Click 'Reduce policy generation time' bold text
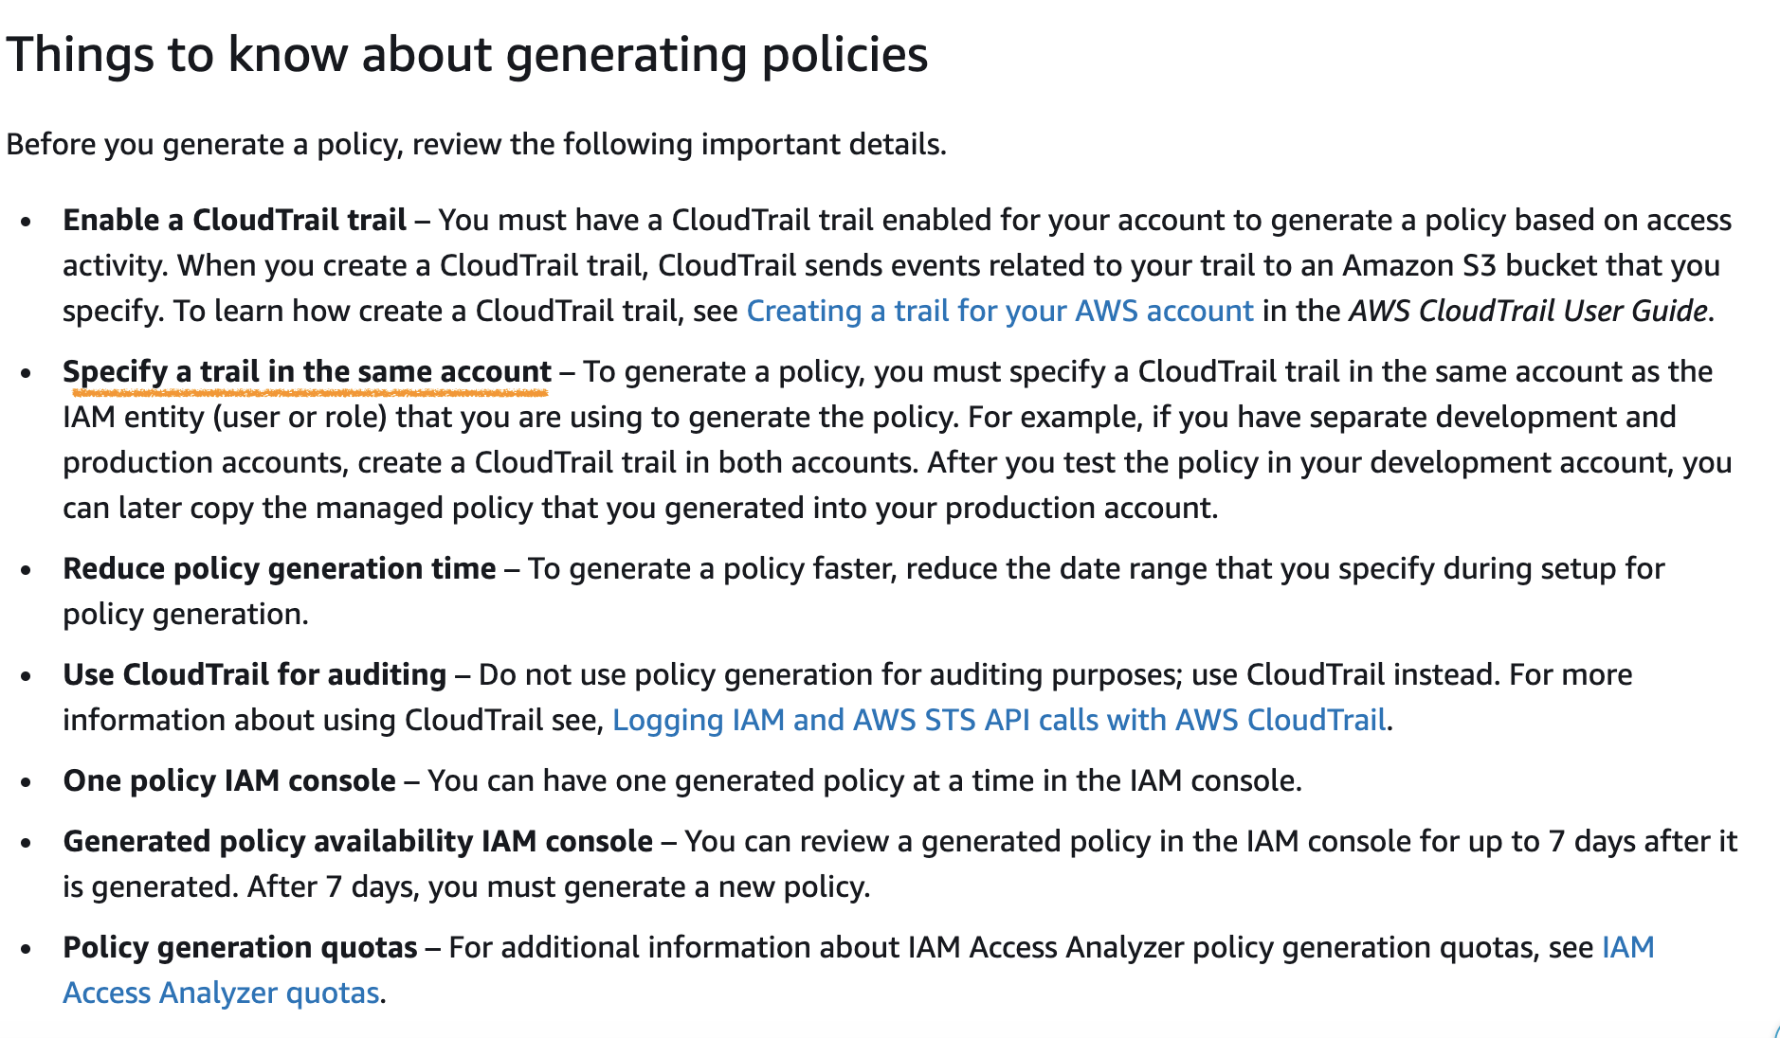1780x1038 pixels. (280, 569)
